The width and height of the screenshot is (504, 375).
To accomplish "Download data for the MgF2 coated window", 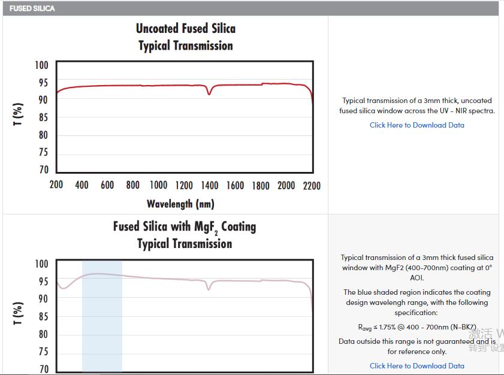I will point(417,365).
